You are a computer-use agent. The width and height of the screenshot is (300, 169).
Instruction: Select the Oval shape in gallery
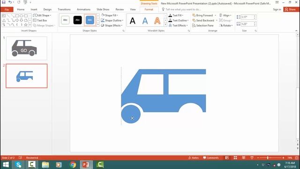click(x=22, y=15)
